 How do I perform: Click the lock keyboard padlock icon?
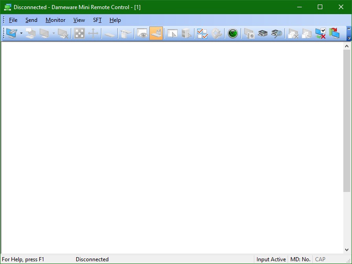pos(126,33)
